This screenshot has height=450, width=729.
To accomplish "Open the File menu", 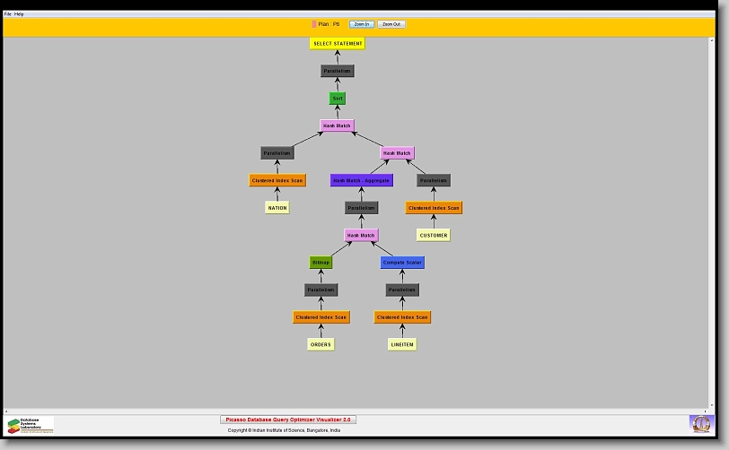I will pos(8,14).
